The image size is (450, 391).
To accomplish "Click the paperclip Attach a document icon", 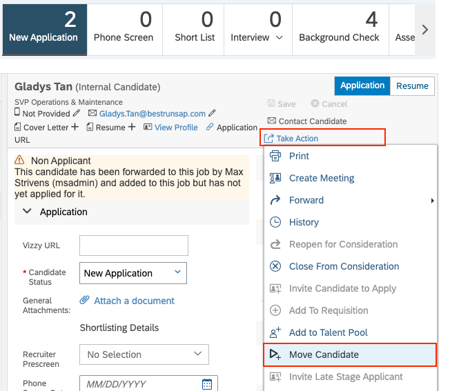I will (84, 300).
